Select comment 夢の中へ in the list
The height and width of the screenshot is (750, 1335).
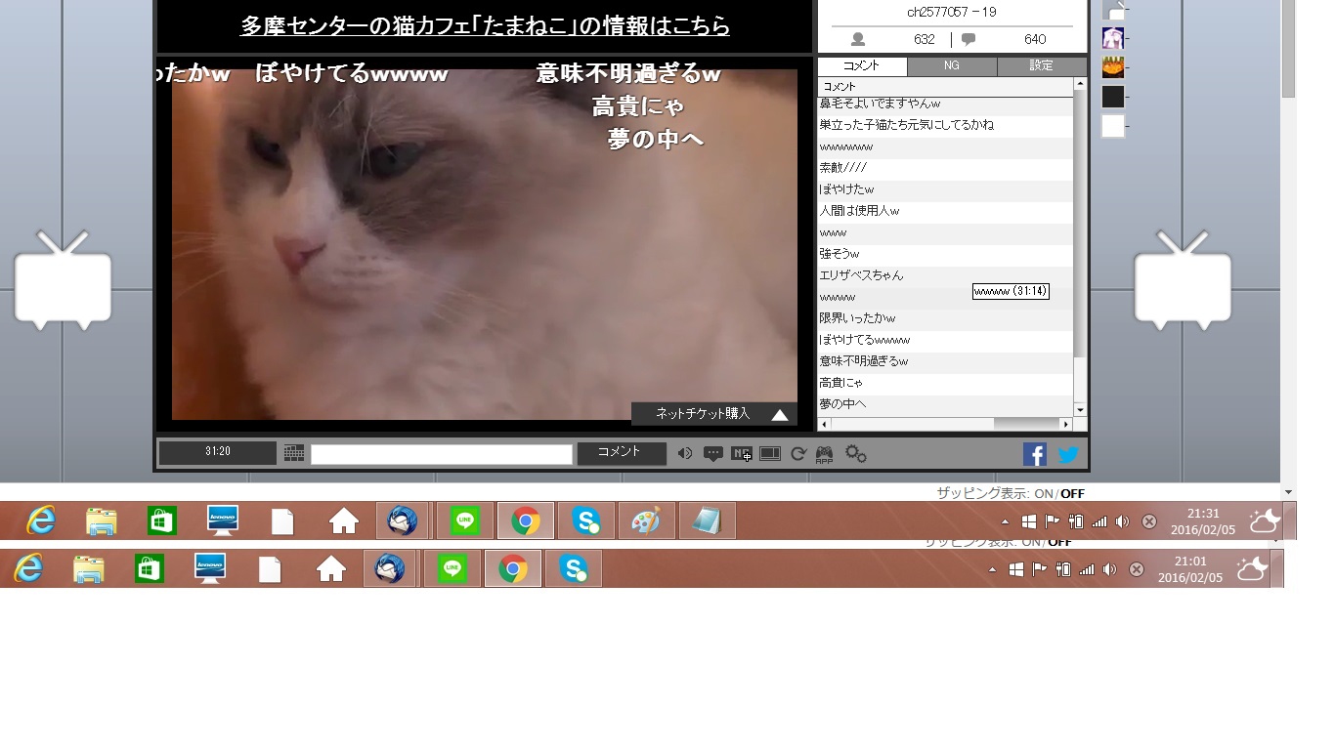click(945, 404)
